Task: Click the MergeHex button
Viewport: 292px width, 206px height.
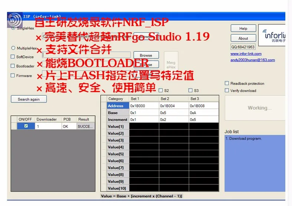Action: [171, 62]
